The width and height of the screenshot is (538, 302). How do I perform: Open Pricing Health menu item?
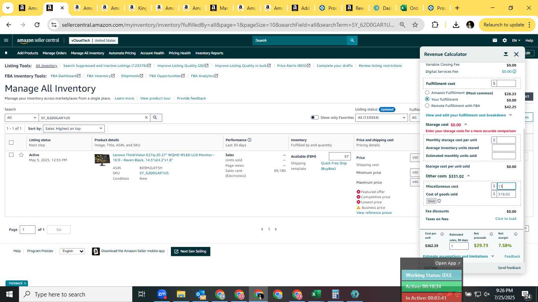click(180, 53)
